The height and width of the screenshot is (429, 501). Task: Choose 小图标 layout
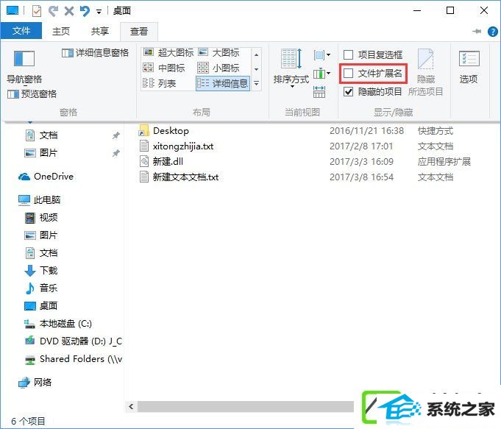click(218, 68)
